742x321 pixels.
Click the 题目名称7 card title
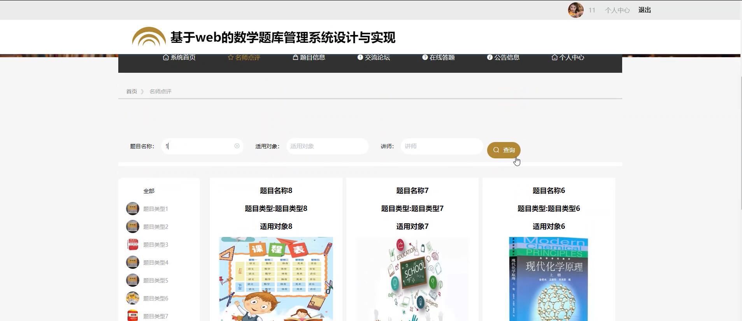412,191
